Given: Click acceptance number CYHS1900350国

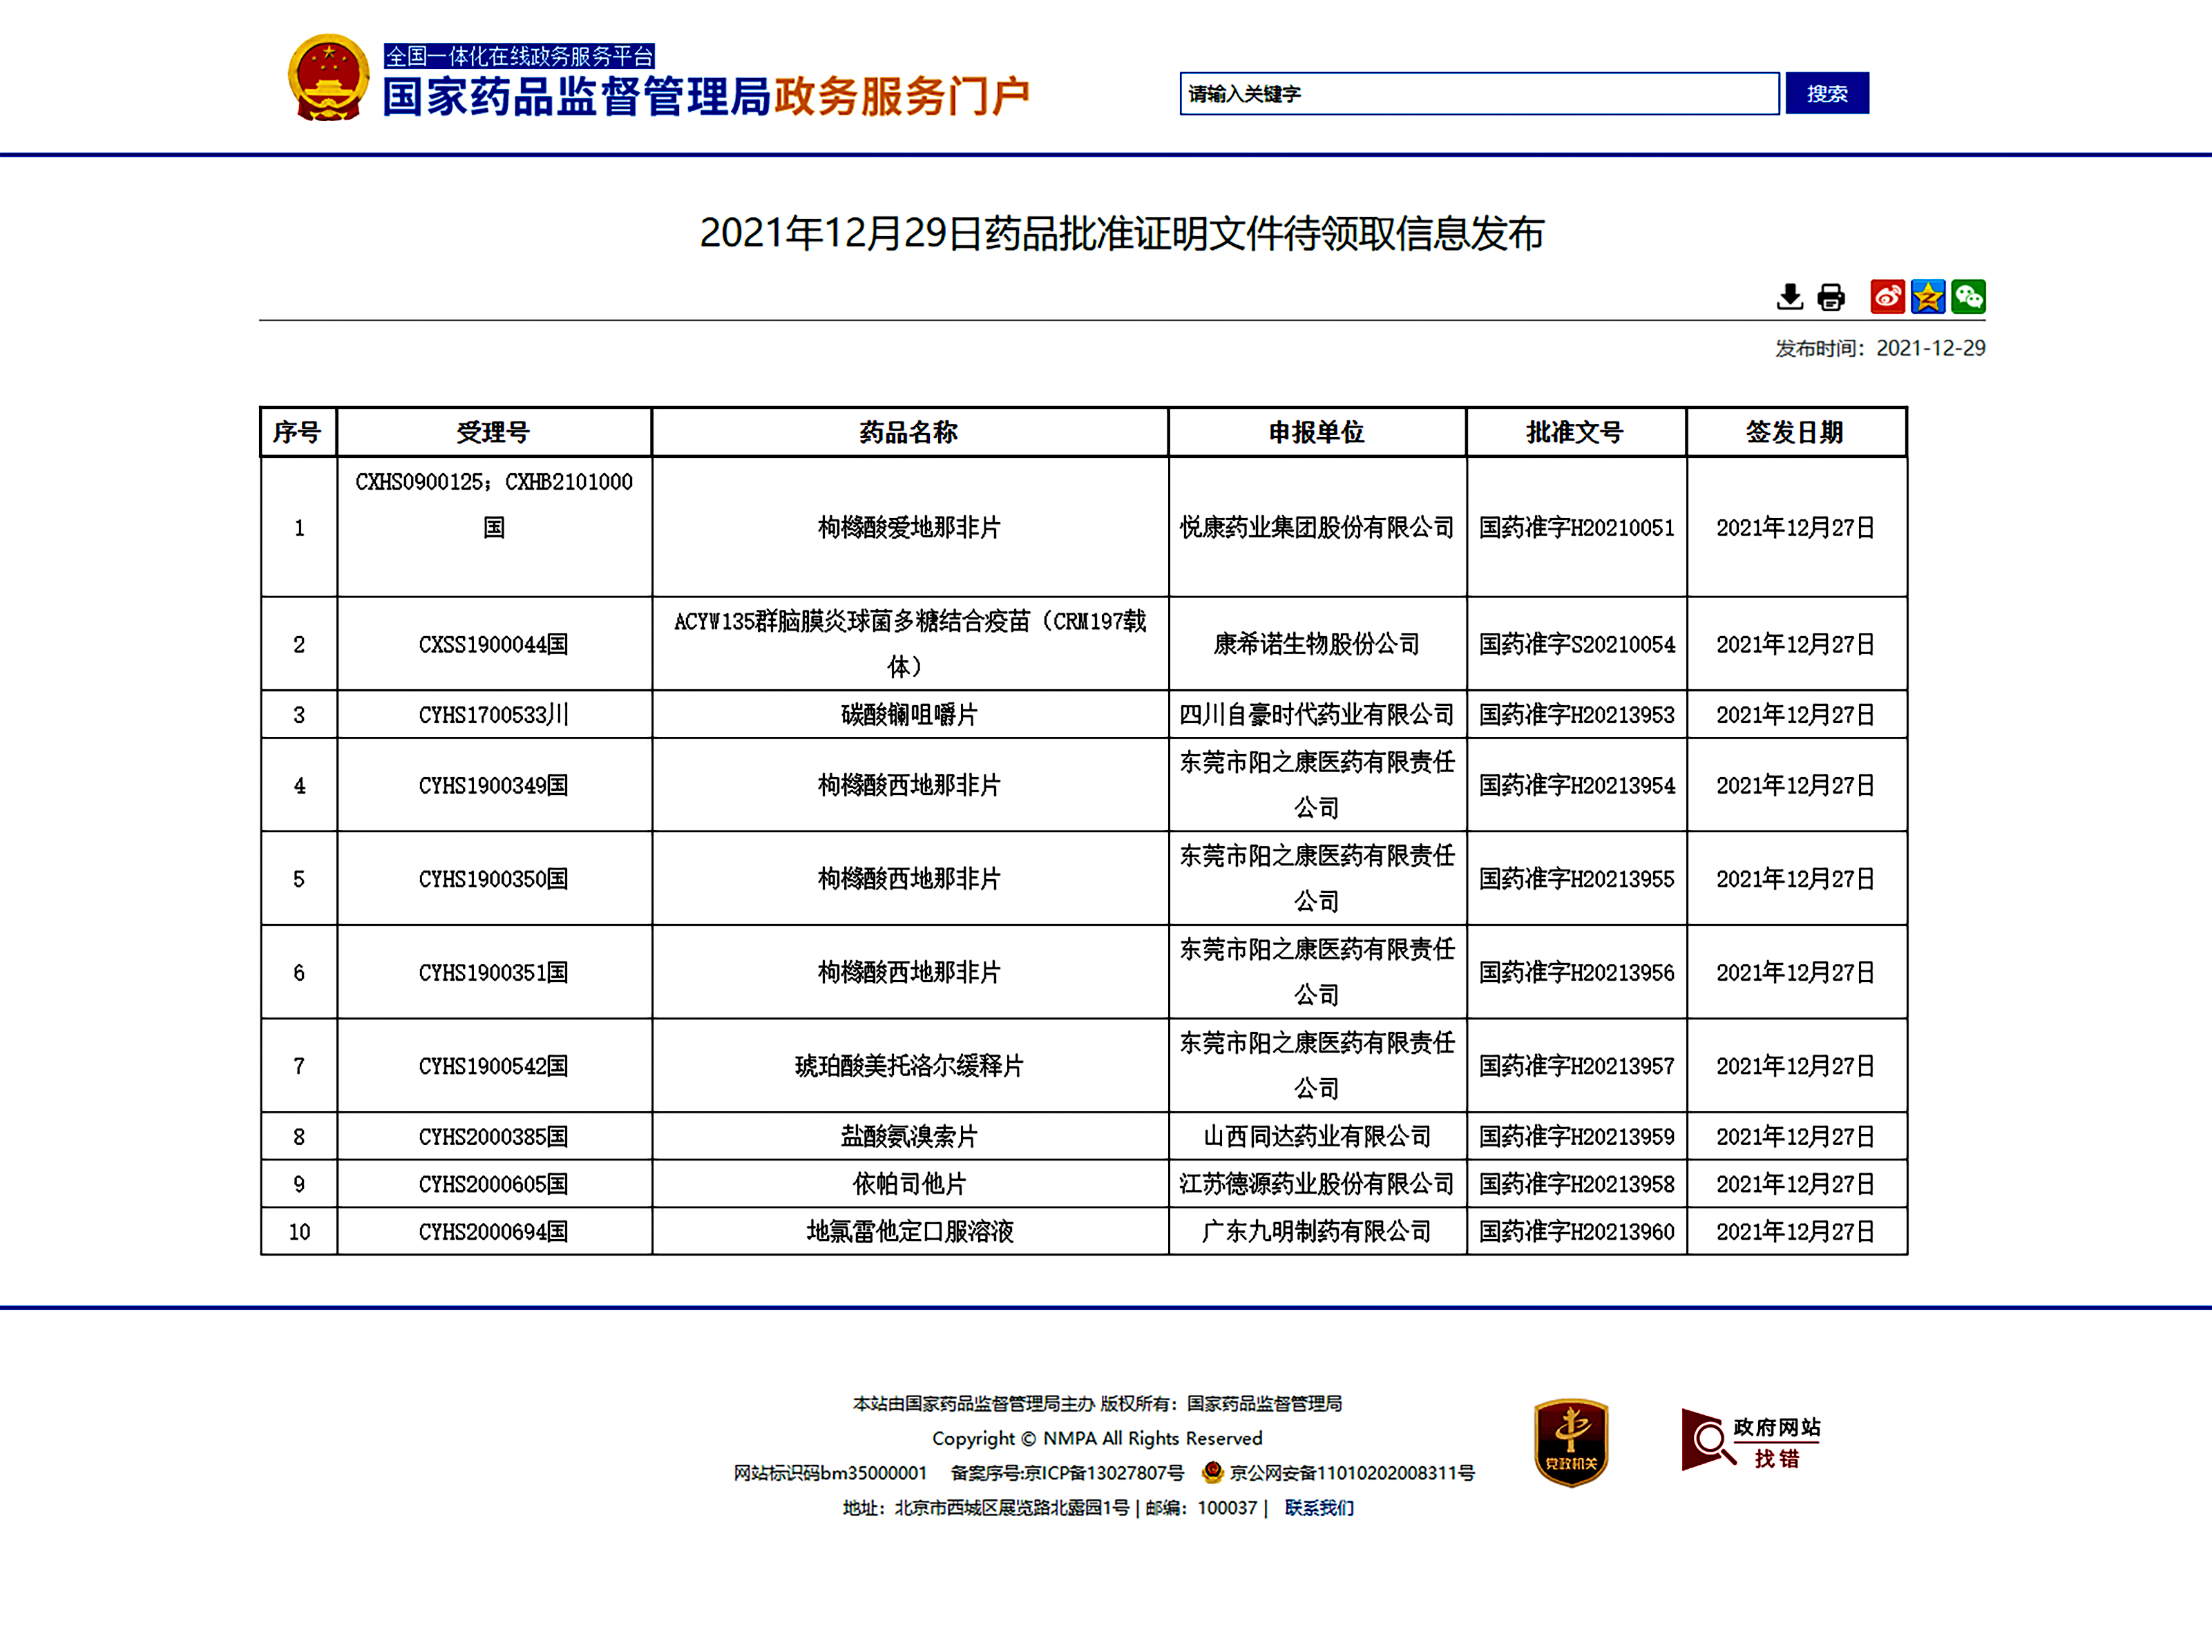Looking at the screenshot, I should 494,879.
